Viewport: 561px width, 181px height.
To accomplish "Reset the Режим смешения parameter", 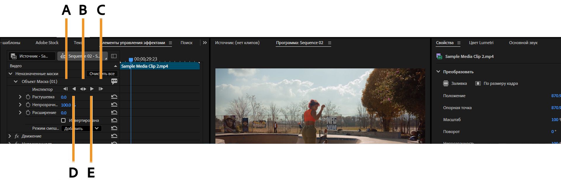I will click(114, 128).
